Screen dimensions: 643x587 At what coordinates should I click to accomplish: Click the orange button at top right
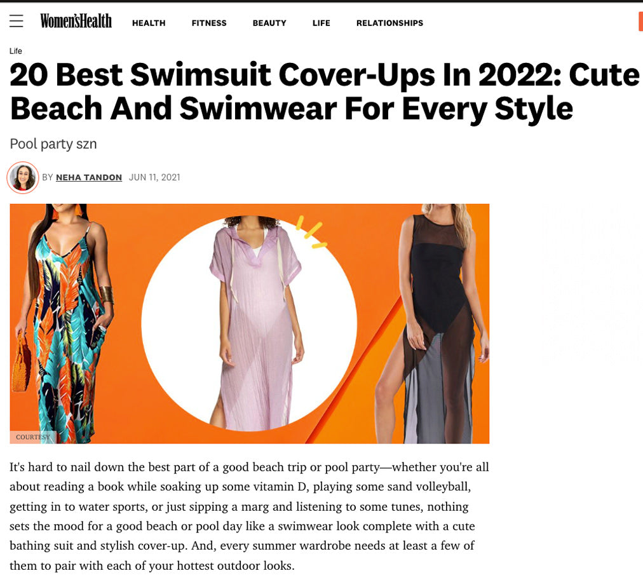click(x=640, y=22)
